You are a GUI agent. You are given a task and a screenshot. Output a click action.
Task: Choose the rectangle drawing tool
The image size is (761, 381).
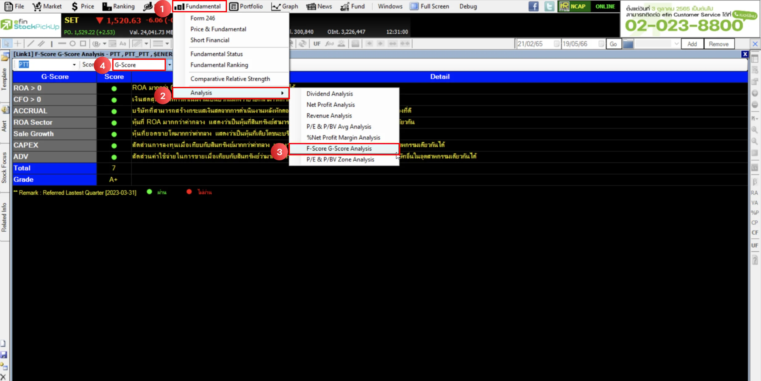(83, 44)
